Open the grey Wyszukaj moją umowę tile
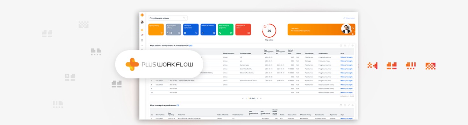 pyautogui.click(x=173, y=29)
